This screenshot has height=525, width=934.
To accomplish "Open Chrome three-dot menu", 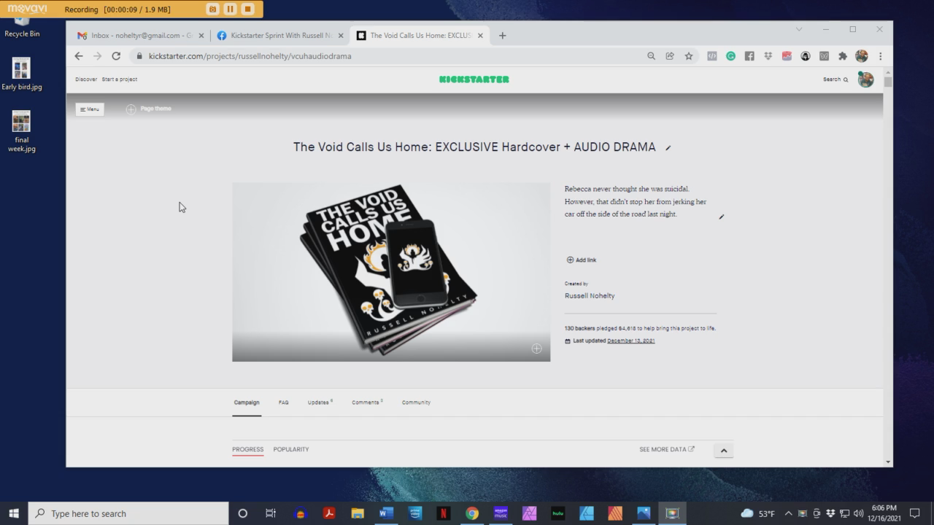I will point(880,56).
